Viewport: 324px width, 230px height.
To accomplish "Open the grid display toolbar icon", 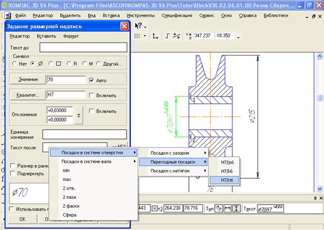I will [x=138, y=36].
